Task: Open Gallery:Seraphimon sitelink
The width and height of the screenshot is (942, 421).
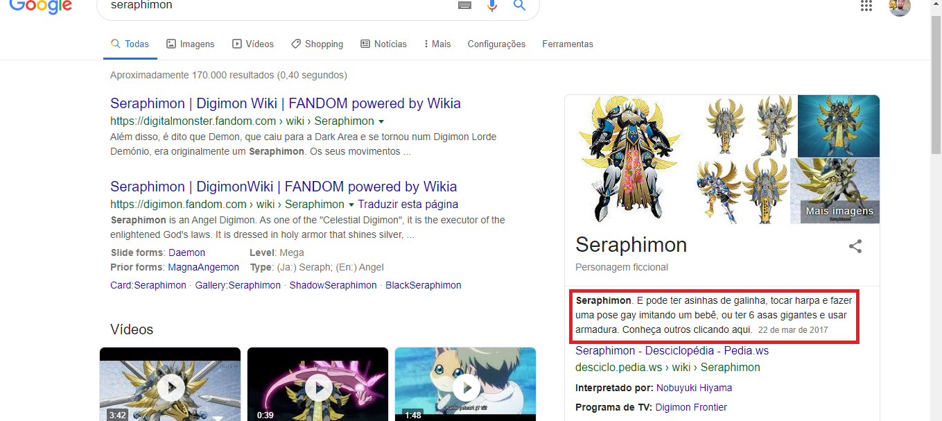Action: 238,285
